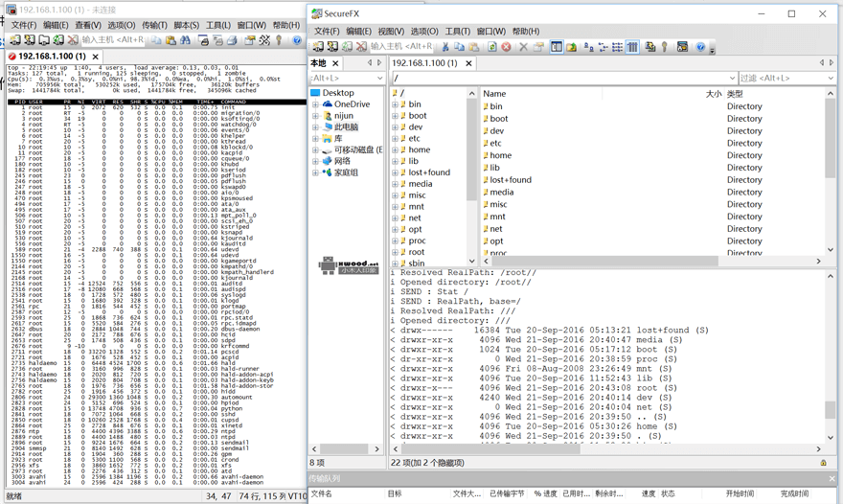The image size is (843, 504).
Task: Select Desktop in the local tree
Action: (x=338, y=93)
